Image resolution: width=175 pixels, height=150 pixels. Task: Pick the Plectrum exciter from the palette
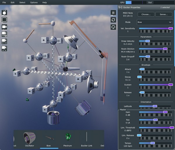pos(68,138)
